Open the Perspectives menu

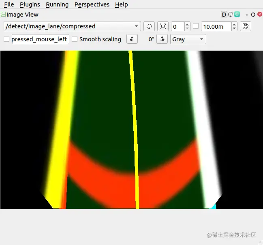(92, 4)
